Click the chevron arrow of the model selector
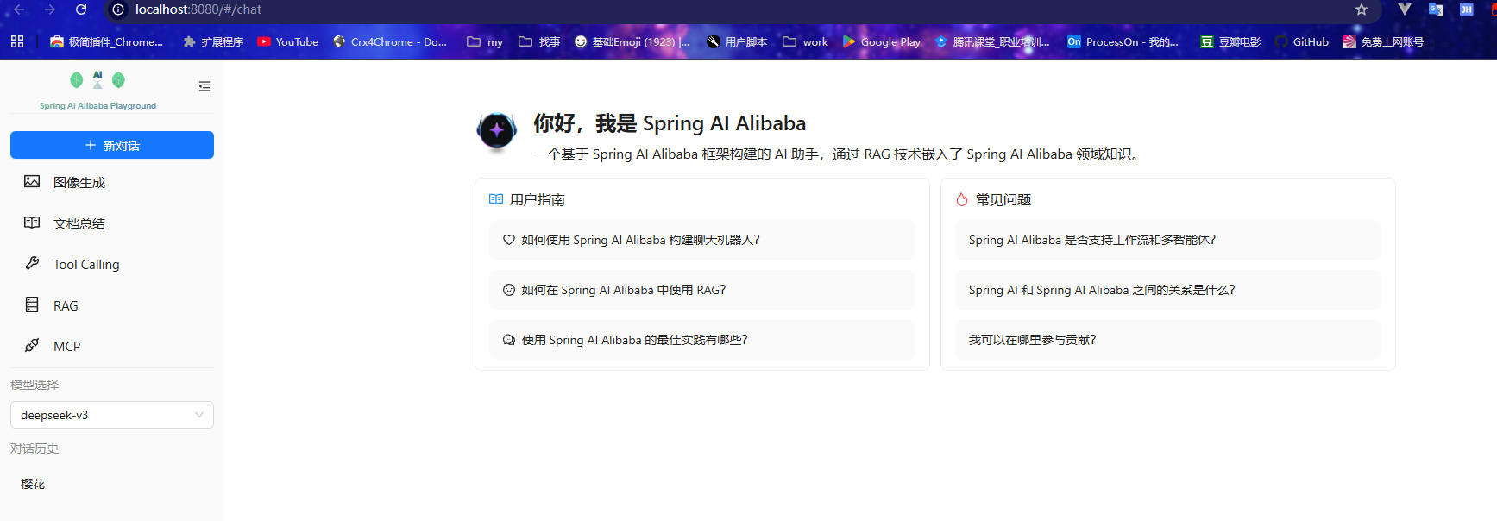Viewport: 1497px width, 521px height. 199,415
